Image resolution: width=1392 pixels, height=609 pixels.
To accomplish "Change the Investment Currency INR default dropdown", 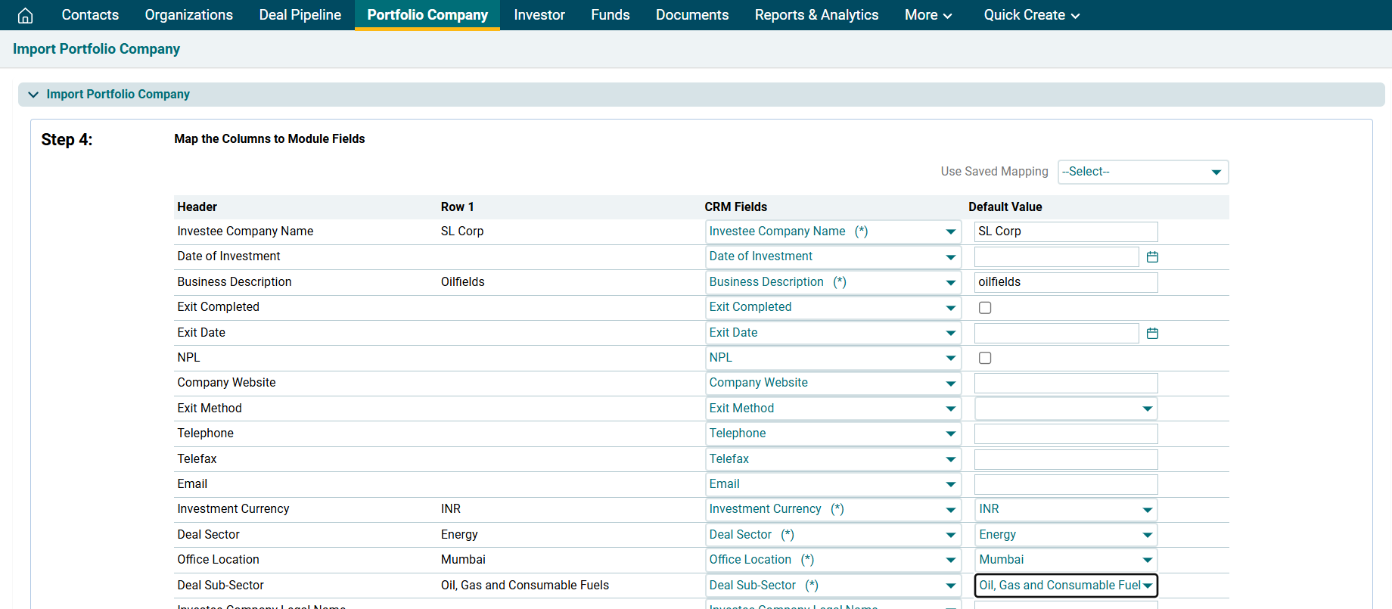I will pos(1065,509).
